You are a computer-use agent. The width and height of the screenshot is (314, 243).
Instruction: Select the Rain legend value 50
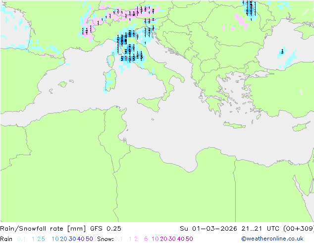click(89, 239)
